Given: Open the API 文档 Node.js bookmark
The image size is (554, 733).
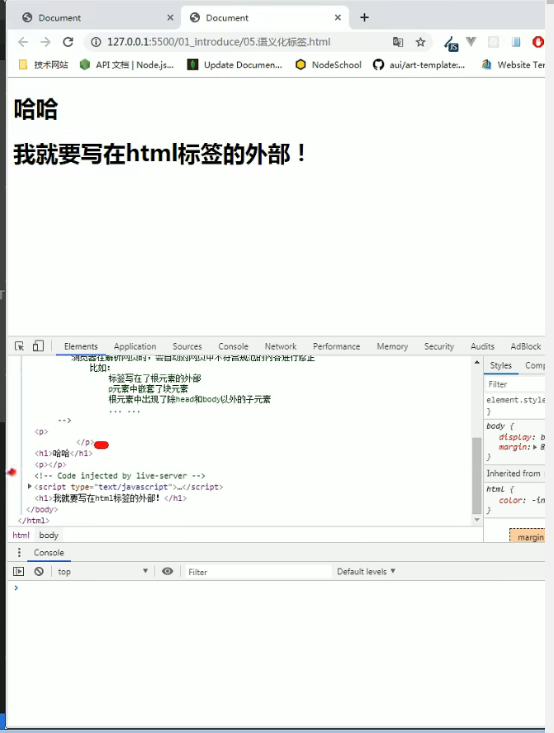Looking at the screenshot, I should (x=126, y=64).
